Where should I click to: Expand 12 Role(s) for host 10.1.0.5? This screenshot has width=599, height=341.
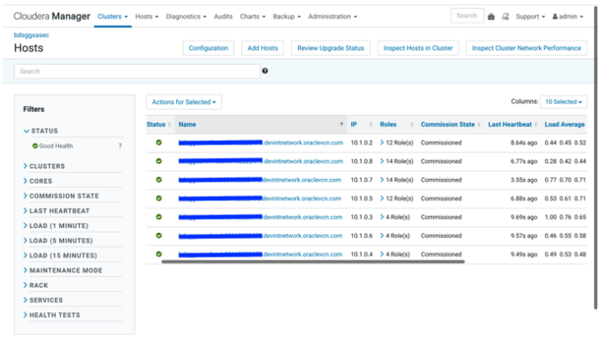397,198
